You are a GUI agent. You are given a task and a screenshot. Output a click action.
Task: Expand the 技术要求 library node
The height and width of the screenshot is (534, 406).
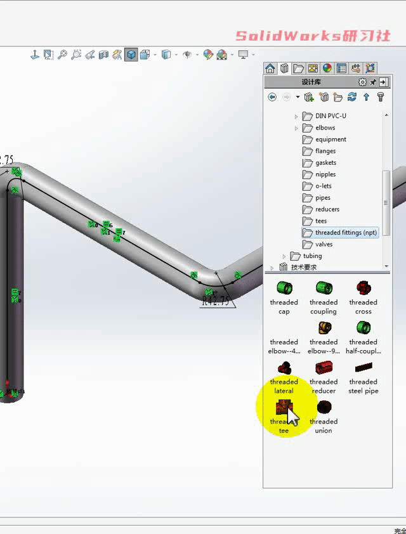click(x=272, y=268)
